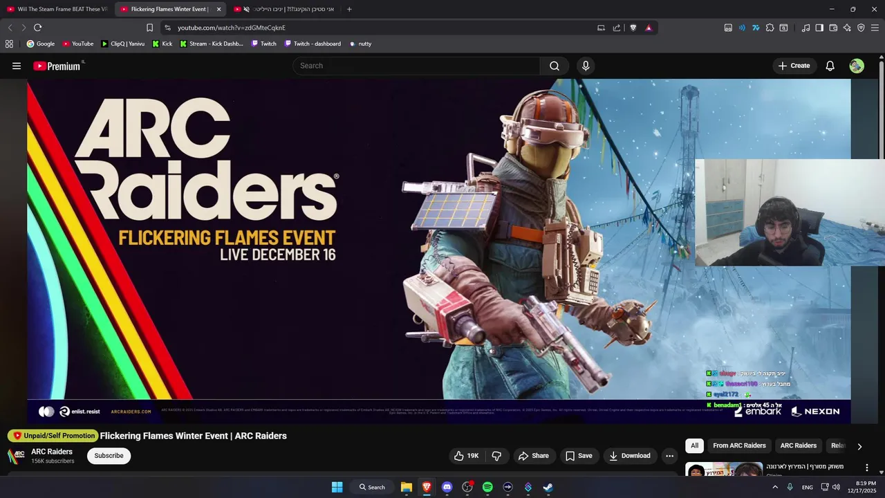The height and width of the screenshot is (498, 885).
Task: Click the browser address bar URL
Action: point(232,28)
